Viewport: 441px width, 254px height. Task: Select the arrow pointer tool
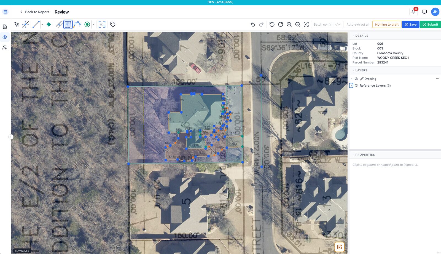point(17,24)
